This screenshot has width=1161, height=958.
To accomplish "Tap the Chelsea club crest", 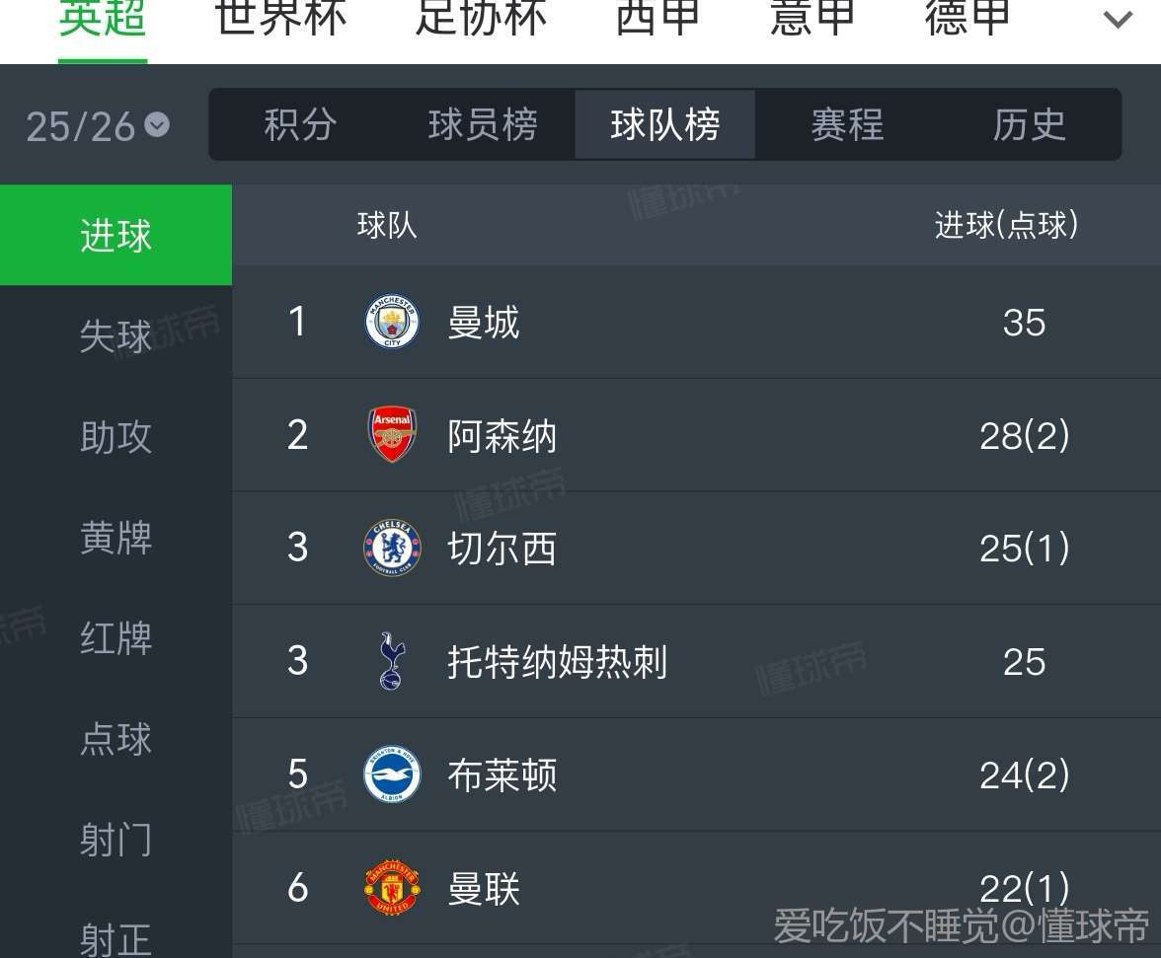I will point(392,549).
